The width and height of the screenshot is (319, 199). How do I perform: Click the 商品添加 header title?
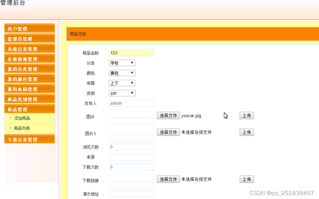pos(78,34)
